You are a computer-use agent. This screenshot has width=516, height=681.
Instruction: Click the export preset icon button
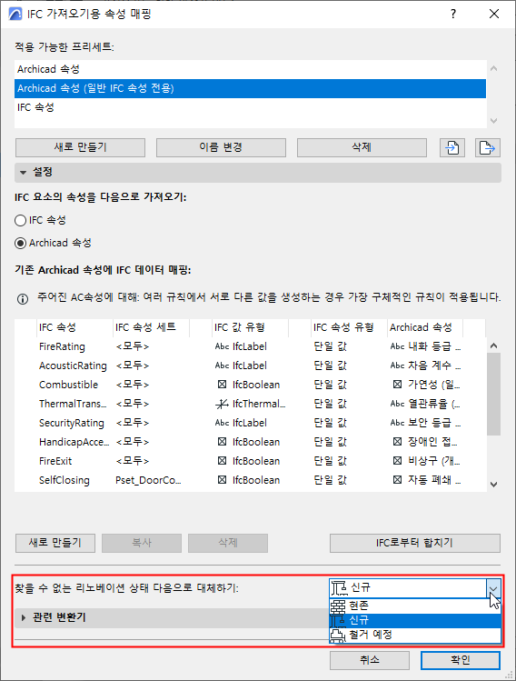[x=487, y=147]
